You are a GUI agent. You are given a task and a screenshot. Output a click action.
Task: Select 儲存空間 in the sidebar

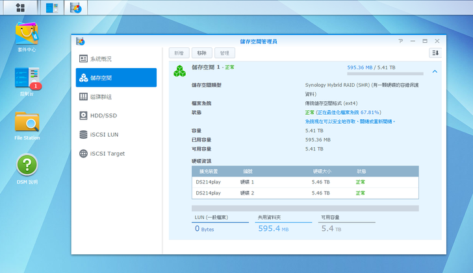point(116,78)
